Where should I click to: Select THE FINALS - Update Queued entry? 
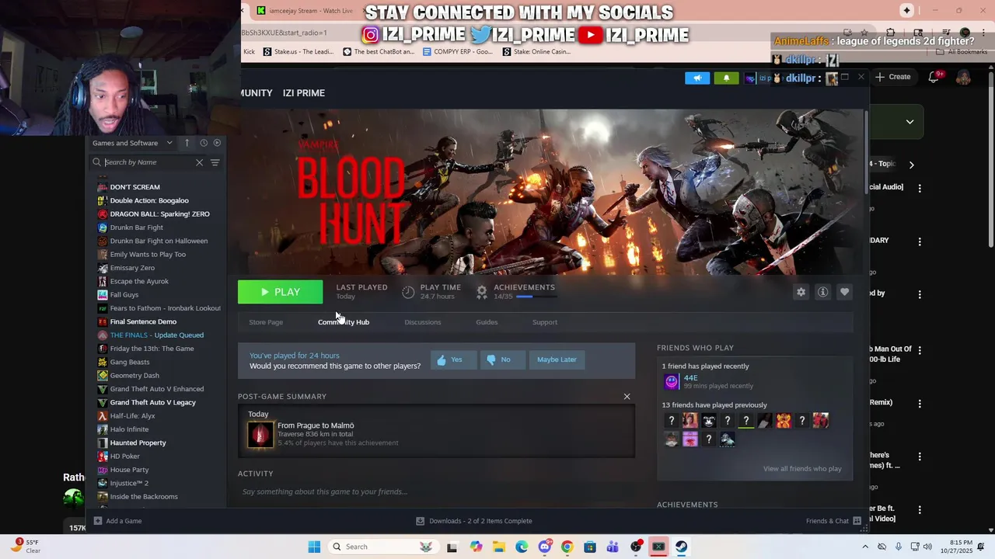(156, 335)
